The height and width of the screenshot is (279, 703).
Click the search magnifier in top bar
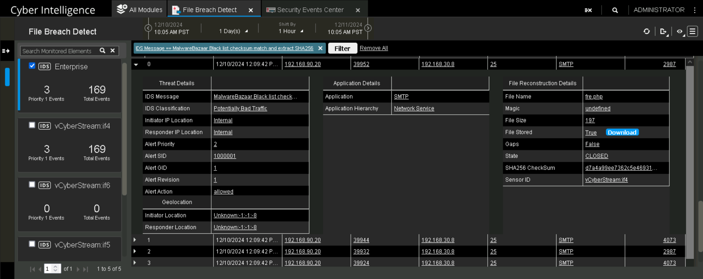tap(615, 10)
